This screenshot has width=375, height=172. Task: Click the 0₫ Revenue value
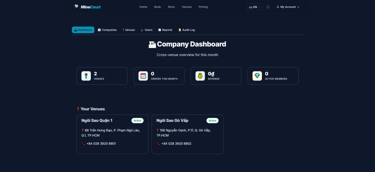tap(211, 74)
